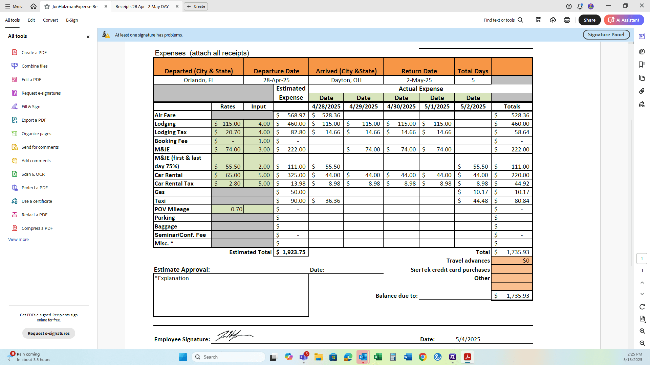
Task: Expand View more tools link
Action: pos(18,239)
